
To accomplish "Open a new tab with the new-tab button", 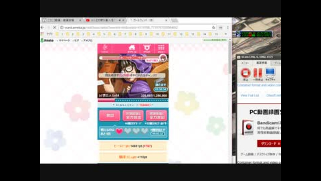I will [175, 20].
